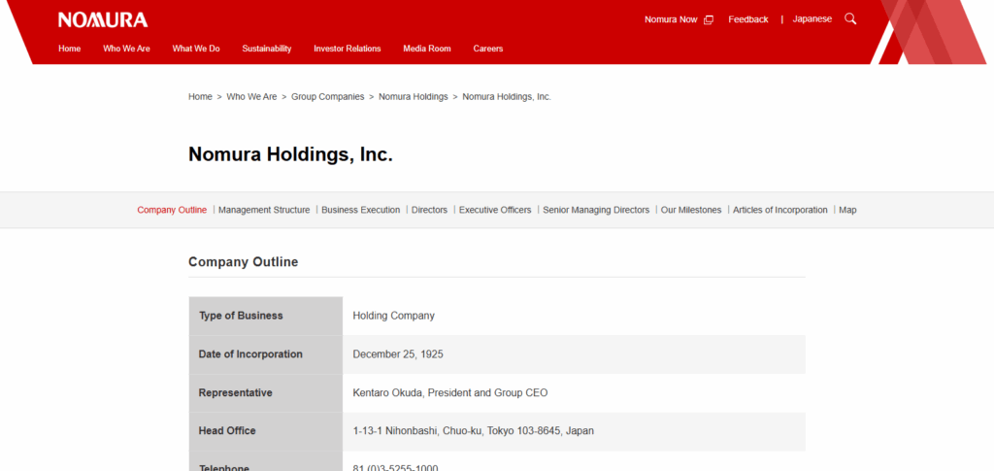
Task: Click the Type of Business label cell
Action: click(x=266, y=316)
